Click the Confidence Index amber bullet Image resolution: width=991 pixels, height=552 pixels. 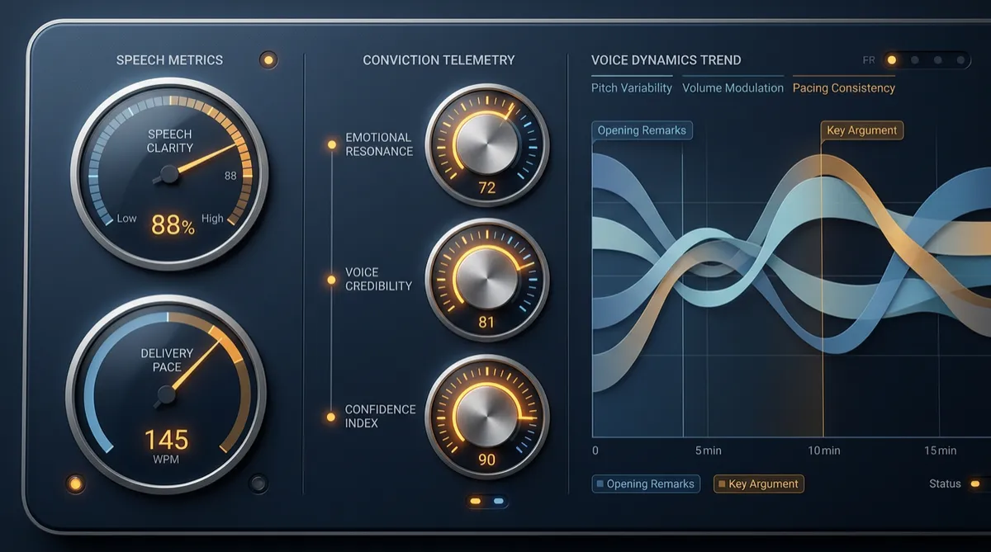(x=332, y=417)
